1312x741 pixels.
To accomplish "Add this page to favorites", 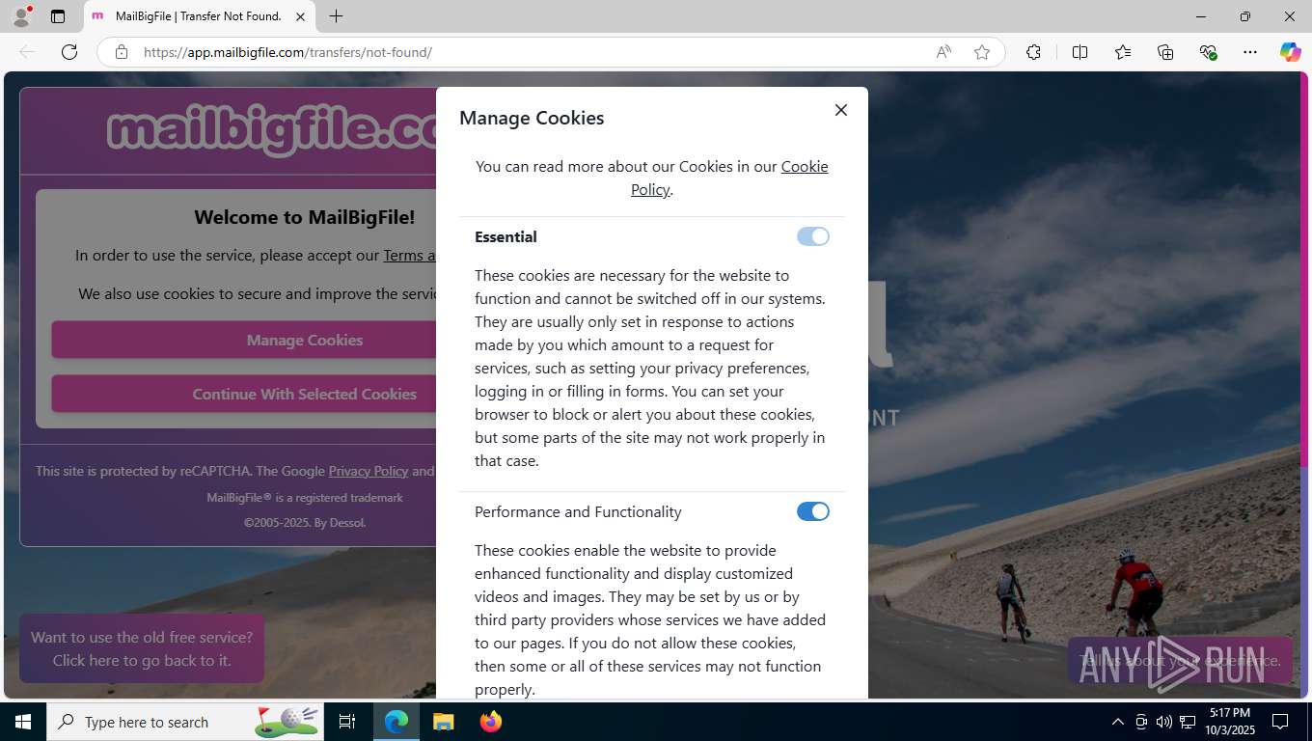I will [x=982, y=52].
